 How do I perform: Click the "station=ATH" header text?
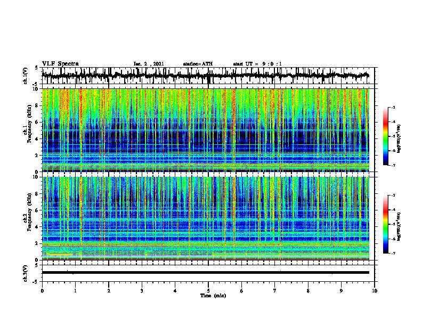[198, 64]
